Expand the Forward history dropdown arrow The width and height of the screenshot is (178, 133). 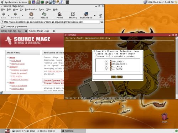22,15
